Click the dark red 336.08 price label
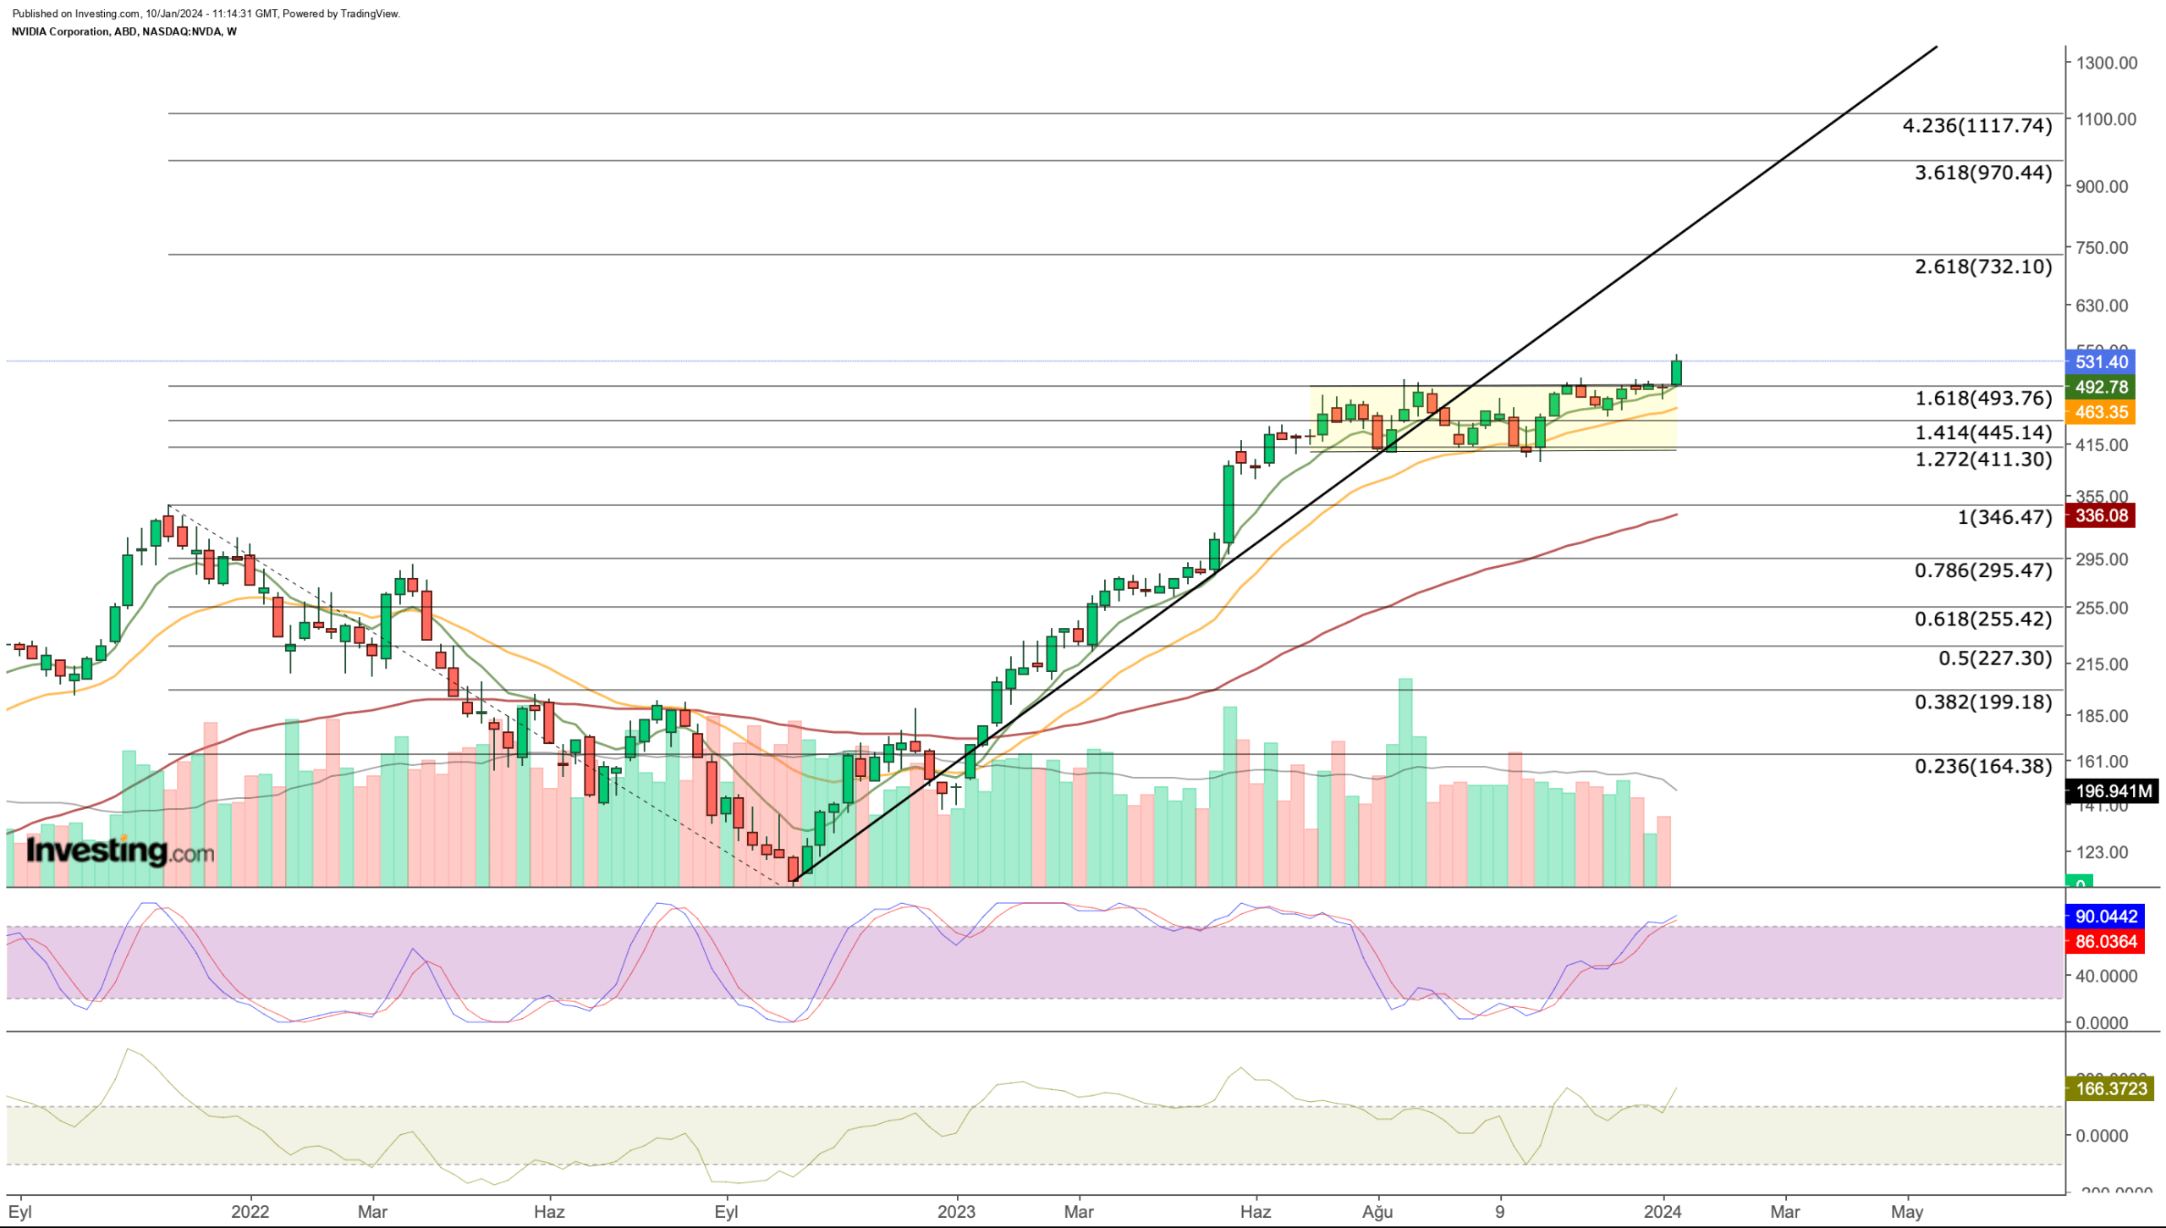 point(2100,515)
